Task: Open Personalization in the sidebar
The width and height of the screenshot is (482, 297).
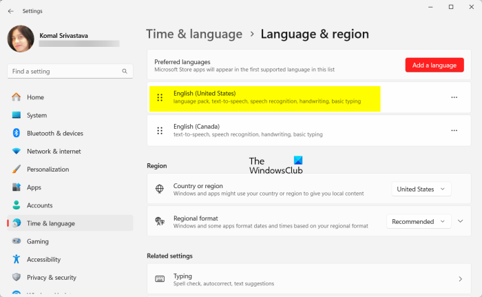Action: [x=48, y=169]
